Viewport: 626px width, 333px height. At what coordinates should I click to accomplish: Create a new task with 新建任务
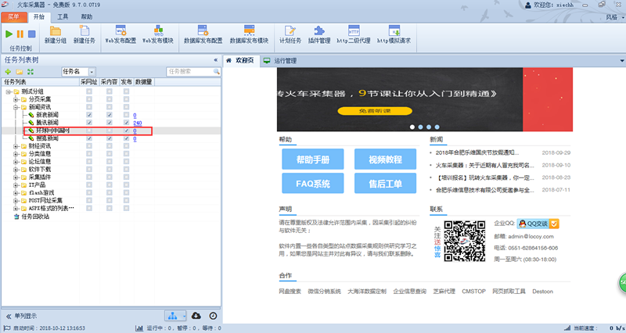pyautogui.click(x=85, y=34)
